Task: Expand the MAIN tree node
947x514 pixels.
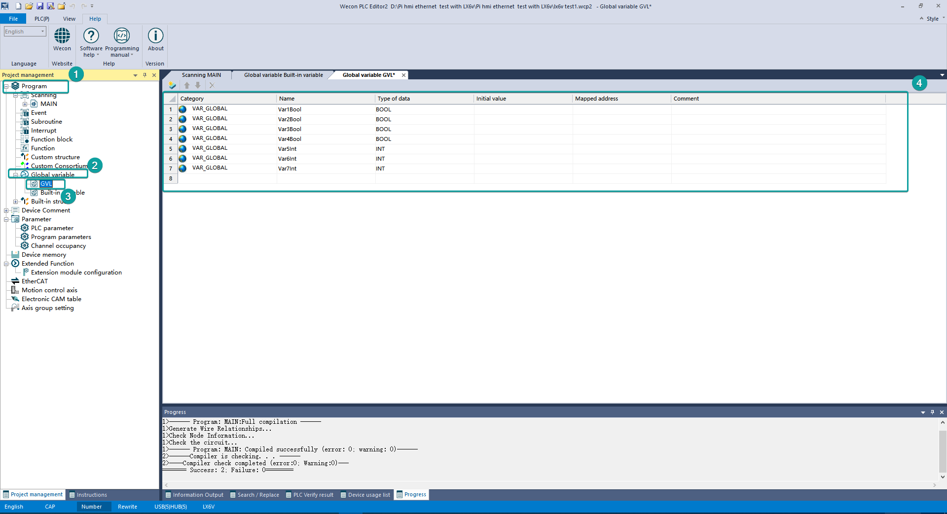Action: [25, 104]
